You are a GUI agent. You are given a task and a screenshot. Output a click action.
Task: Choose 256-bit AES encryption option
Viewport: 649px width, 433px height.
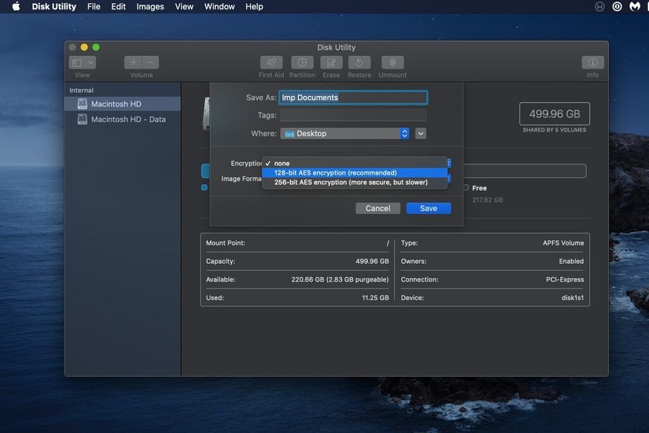(355, 182)
